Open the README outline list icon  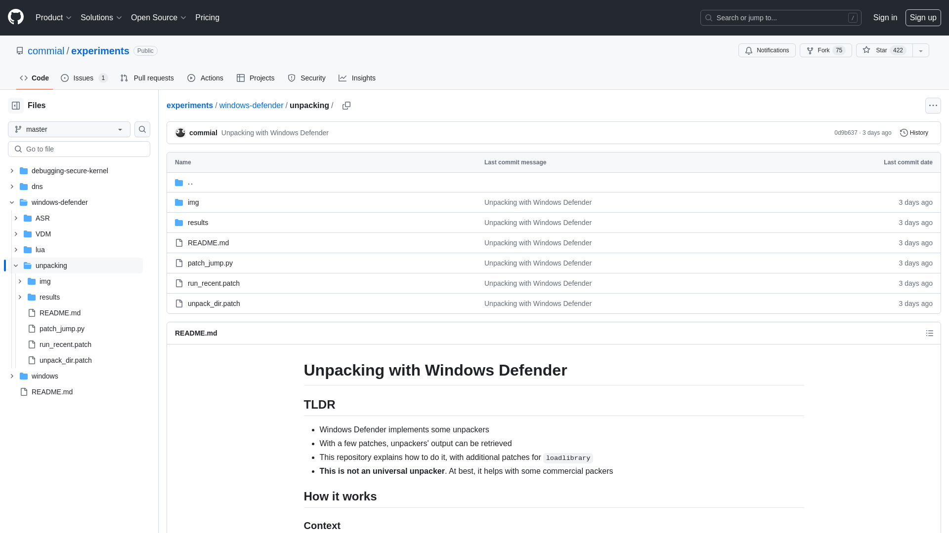tap(929, 333)
